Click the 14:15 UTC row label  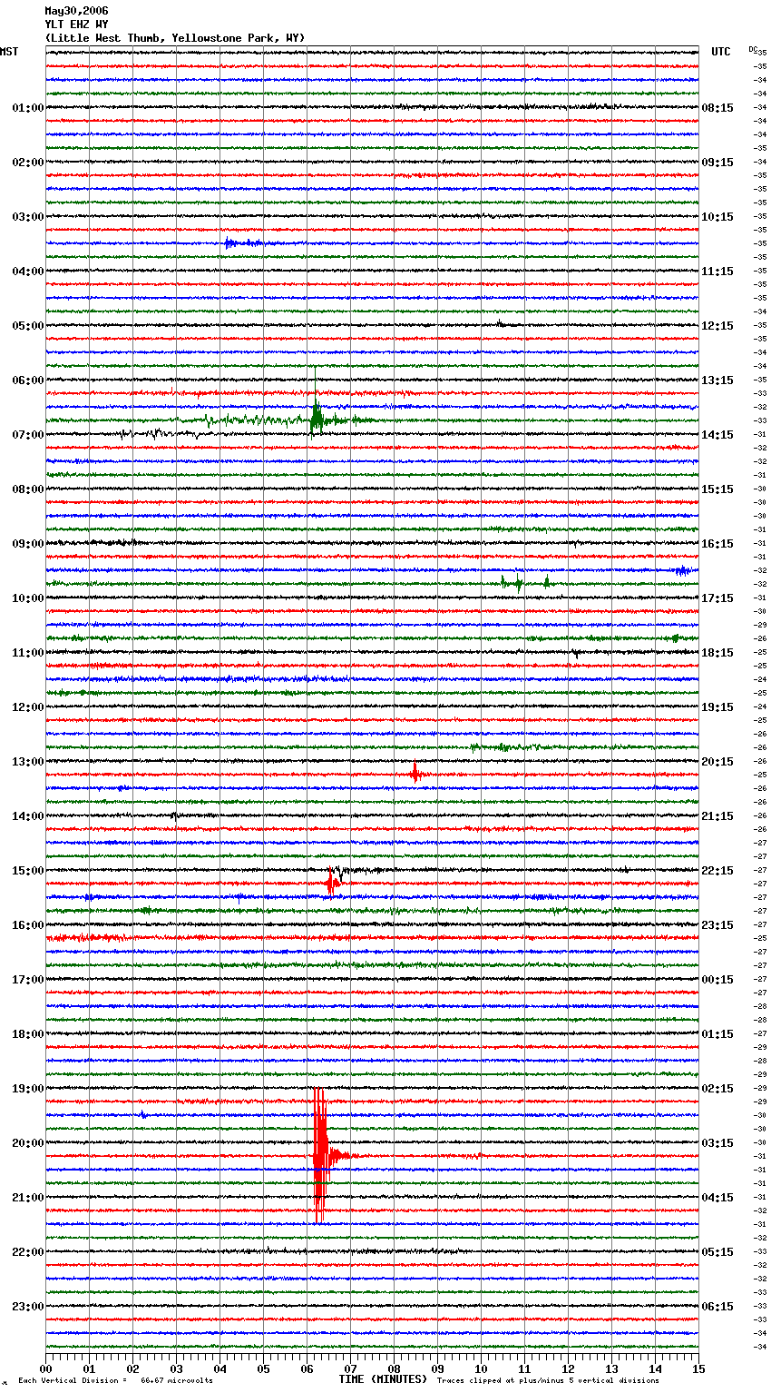pyautogui.click(x=717, y=435)
